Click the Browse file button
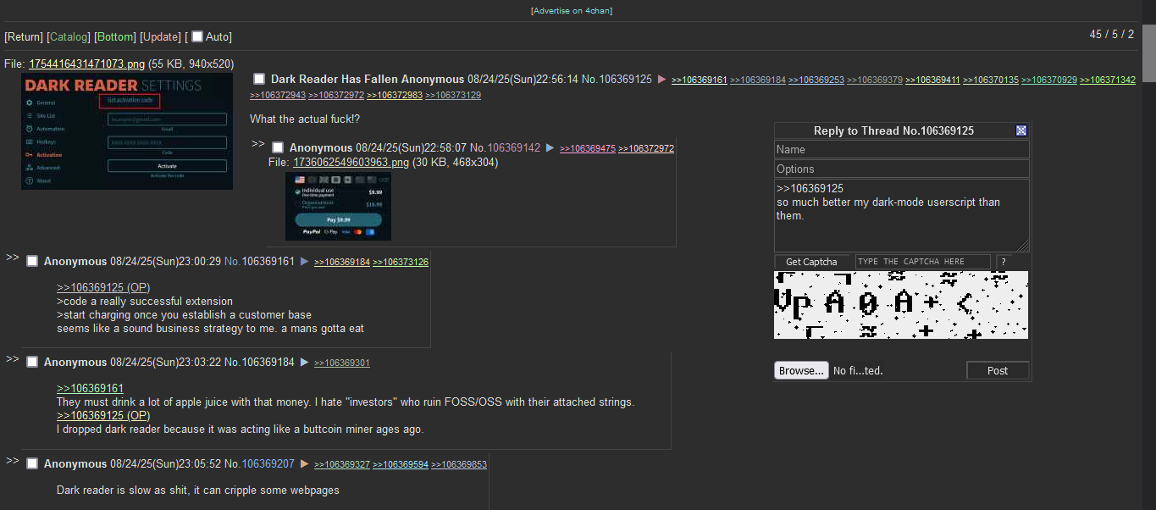The width and height of the screenshot is (1156, 510). (801, 370)
